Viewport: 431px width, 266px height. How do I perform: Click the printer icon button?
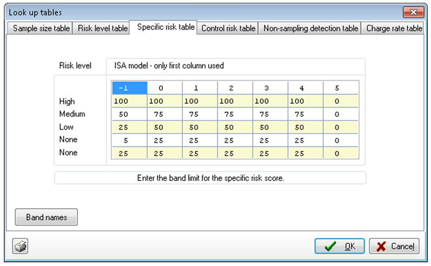20,246
